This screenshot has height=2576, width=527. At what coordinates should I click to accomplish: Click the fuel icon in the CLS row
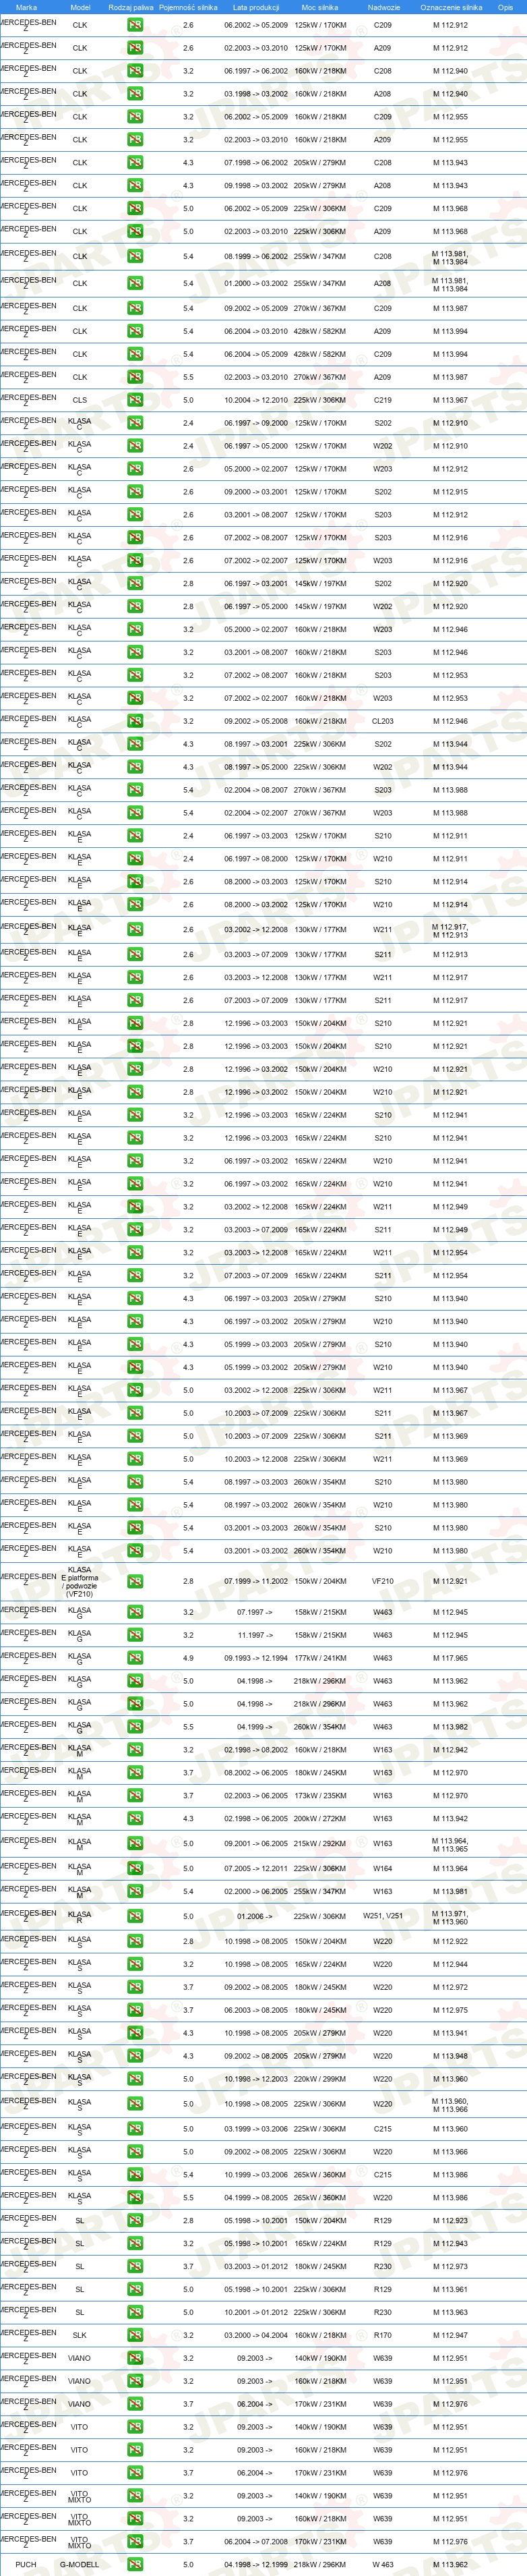[x=135, y=400]
